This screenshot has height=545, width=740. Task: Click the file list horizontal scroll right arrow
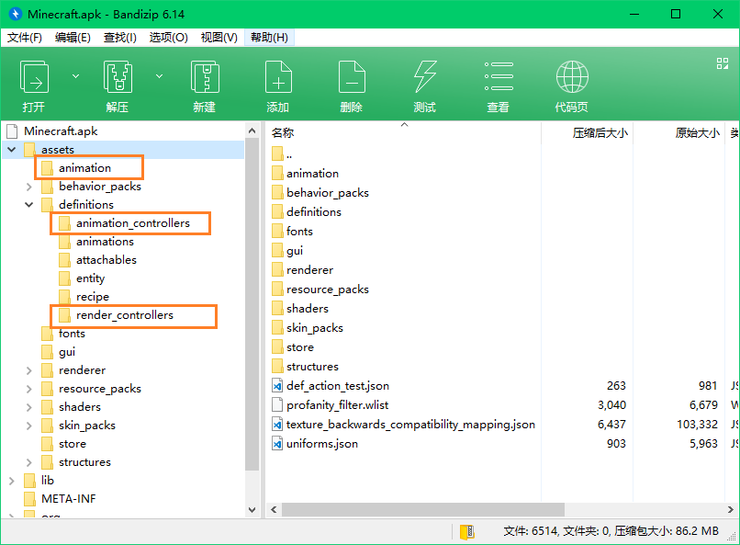point(730,510)
